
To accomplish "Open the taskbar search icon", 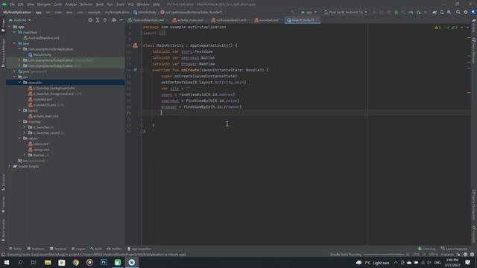I will tap(20, 262).
